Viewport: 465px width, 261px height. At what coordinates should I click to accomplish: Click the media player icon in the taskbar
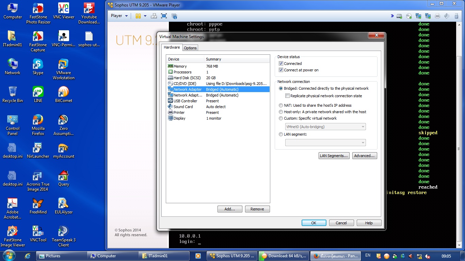(198, 256)
